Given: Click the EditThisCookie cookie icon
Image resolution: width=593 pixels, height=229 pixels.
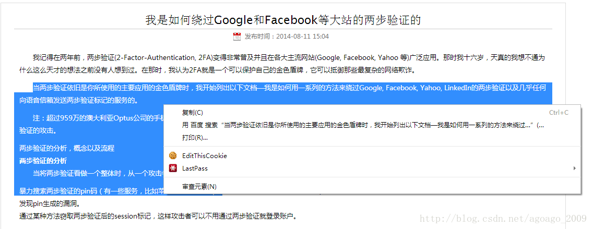Looking at the screenshot, I should pos(173,155).
